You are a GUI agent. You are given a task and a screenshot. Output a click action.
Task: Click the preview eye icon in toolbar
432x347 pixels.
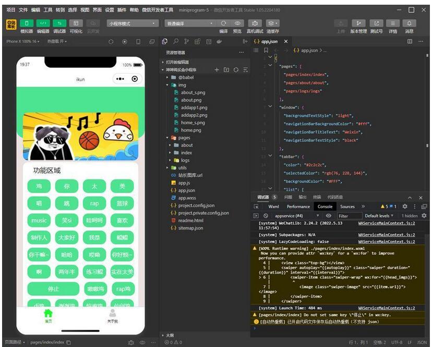point(237,23)
